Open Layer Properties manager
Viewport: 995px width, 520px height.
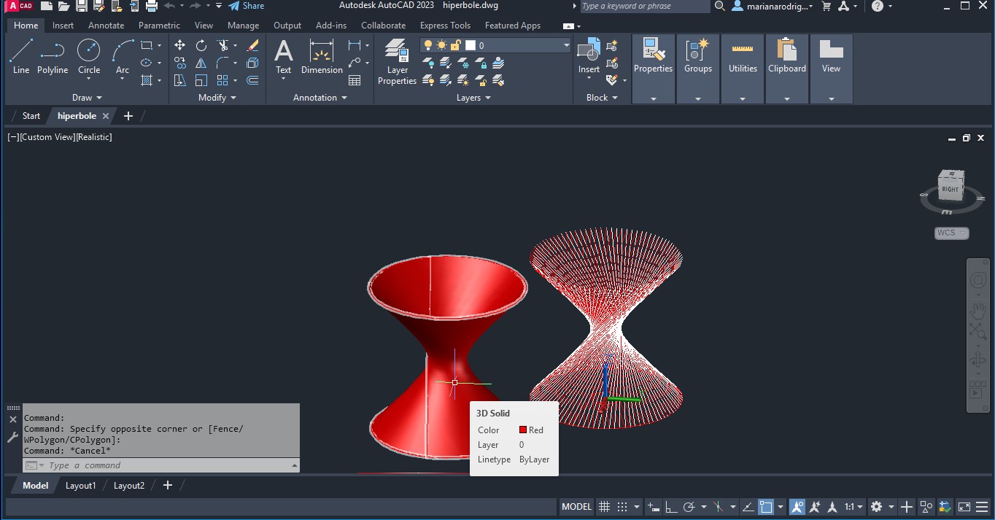pos(397,62)
